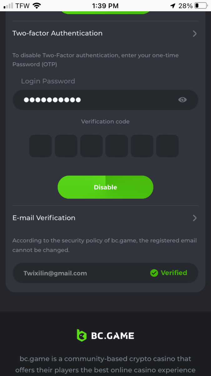The image size is (211, 376).
Task: Tap the battery status icon
Action: pos(201,6)
